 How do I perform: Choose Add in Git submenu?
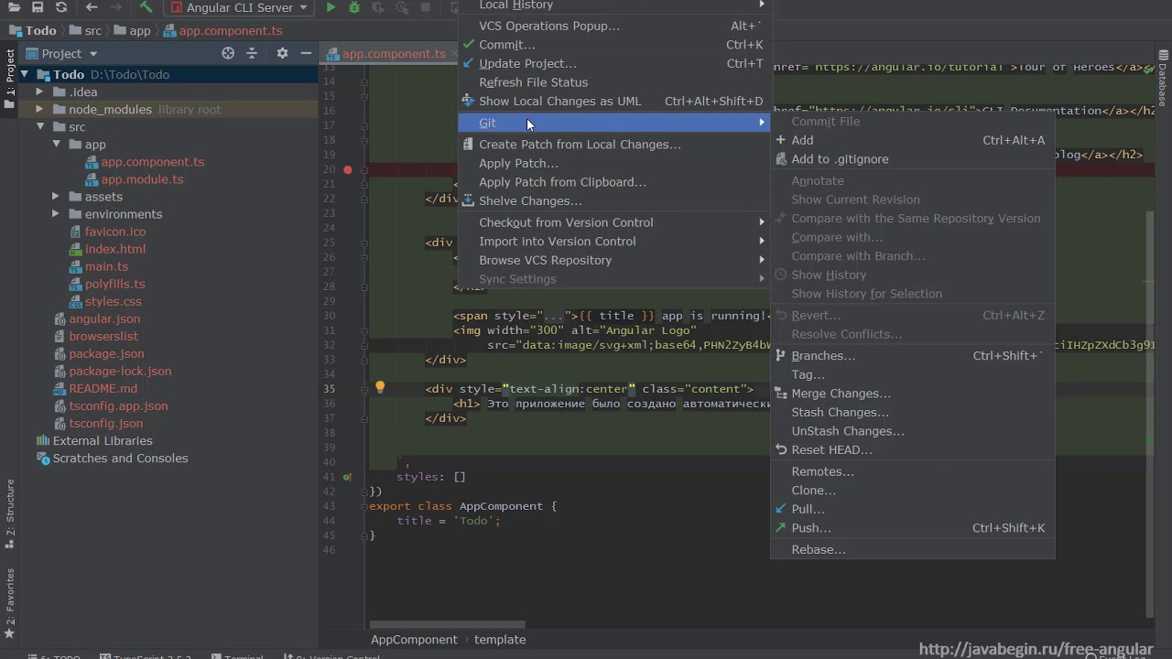pyautogui.click(x=913, y=140)
